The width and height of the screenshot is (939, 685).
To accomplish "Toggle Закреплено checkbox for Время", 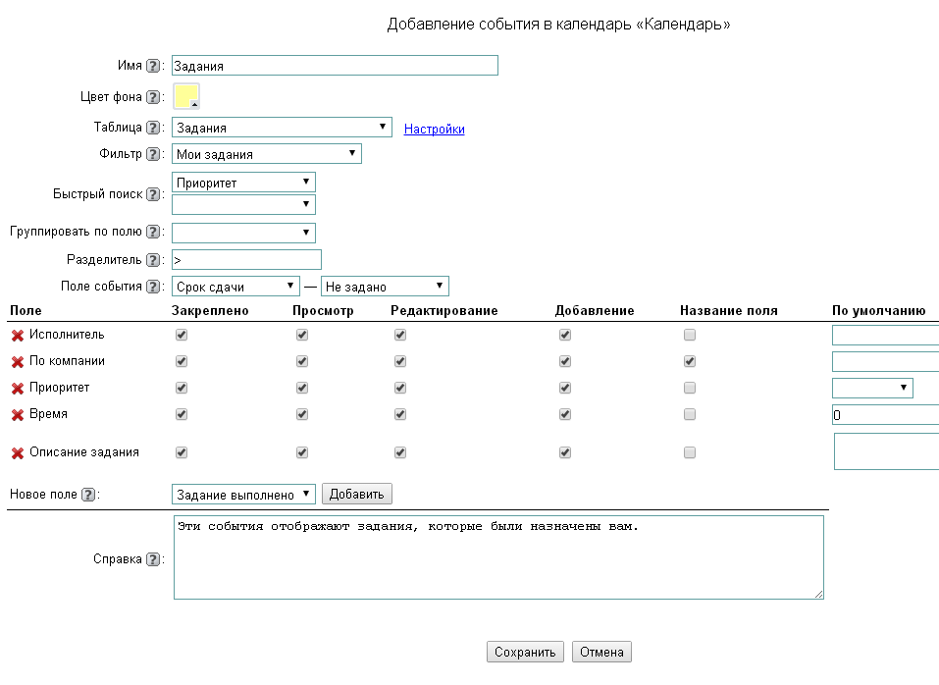I will pyautogui.click(x=181, y=414).
